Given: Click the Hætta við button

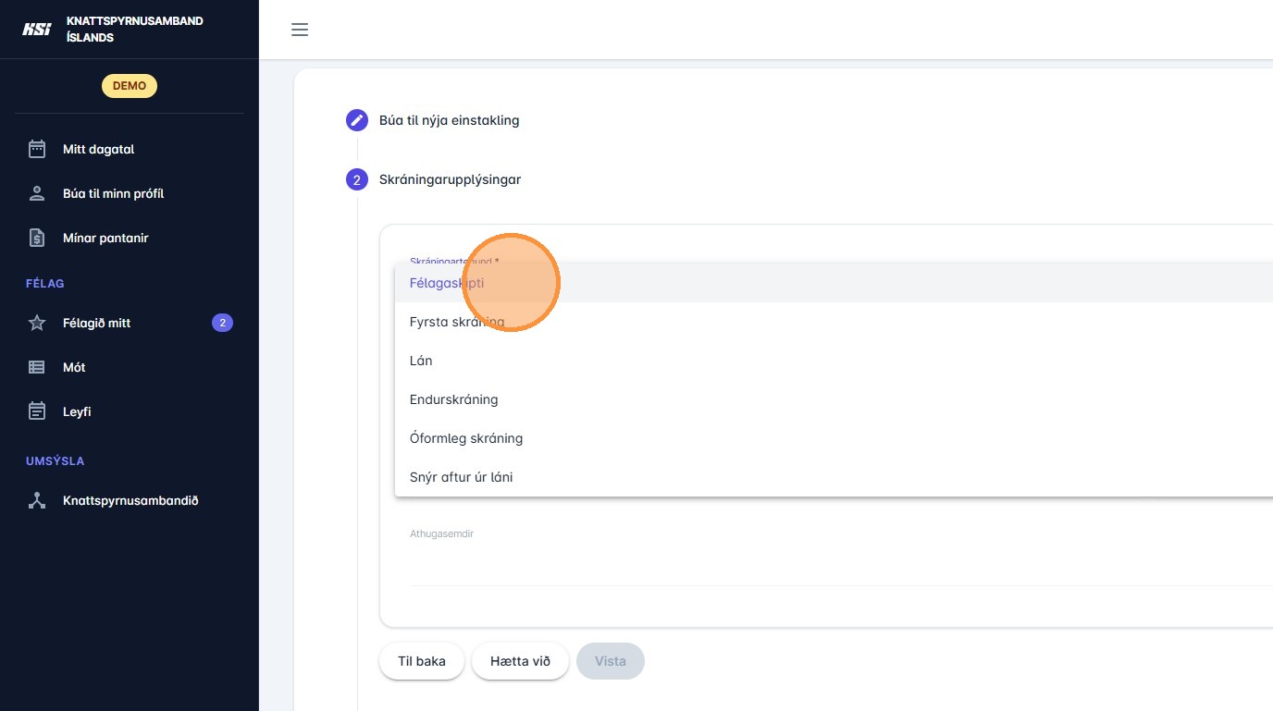Looking at the screenshot, I should coord(520,661).
